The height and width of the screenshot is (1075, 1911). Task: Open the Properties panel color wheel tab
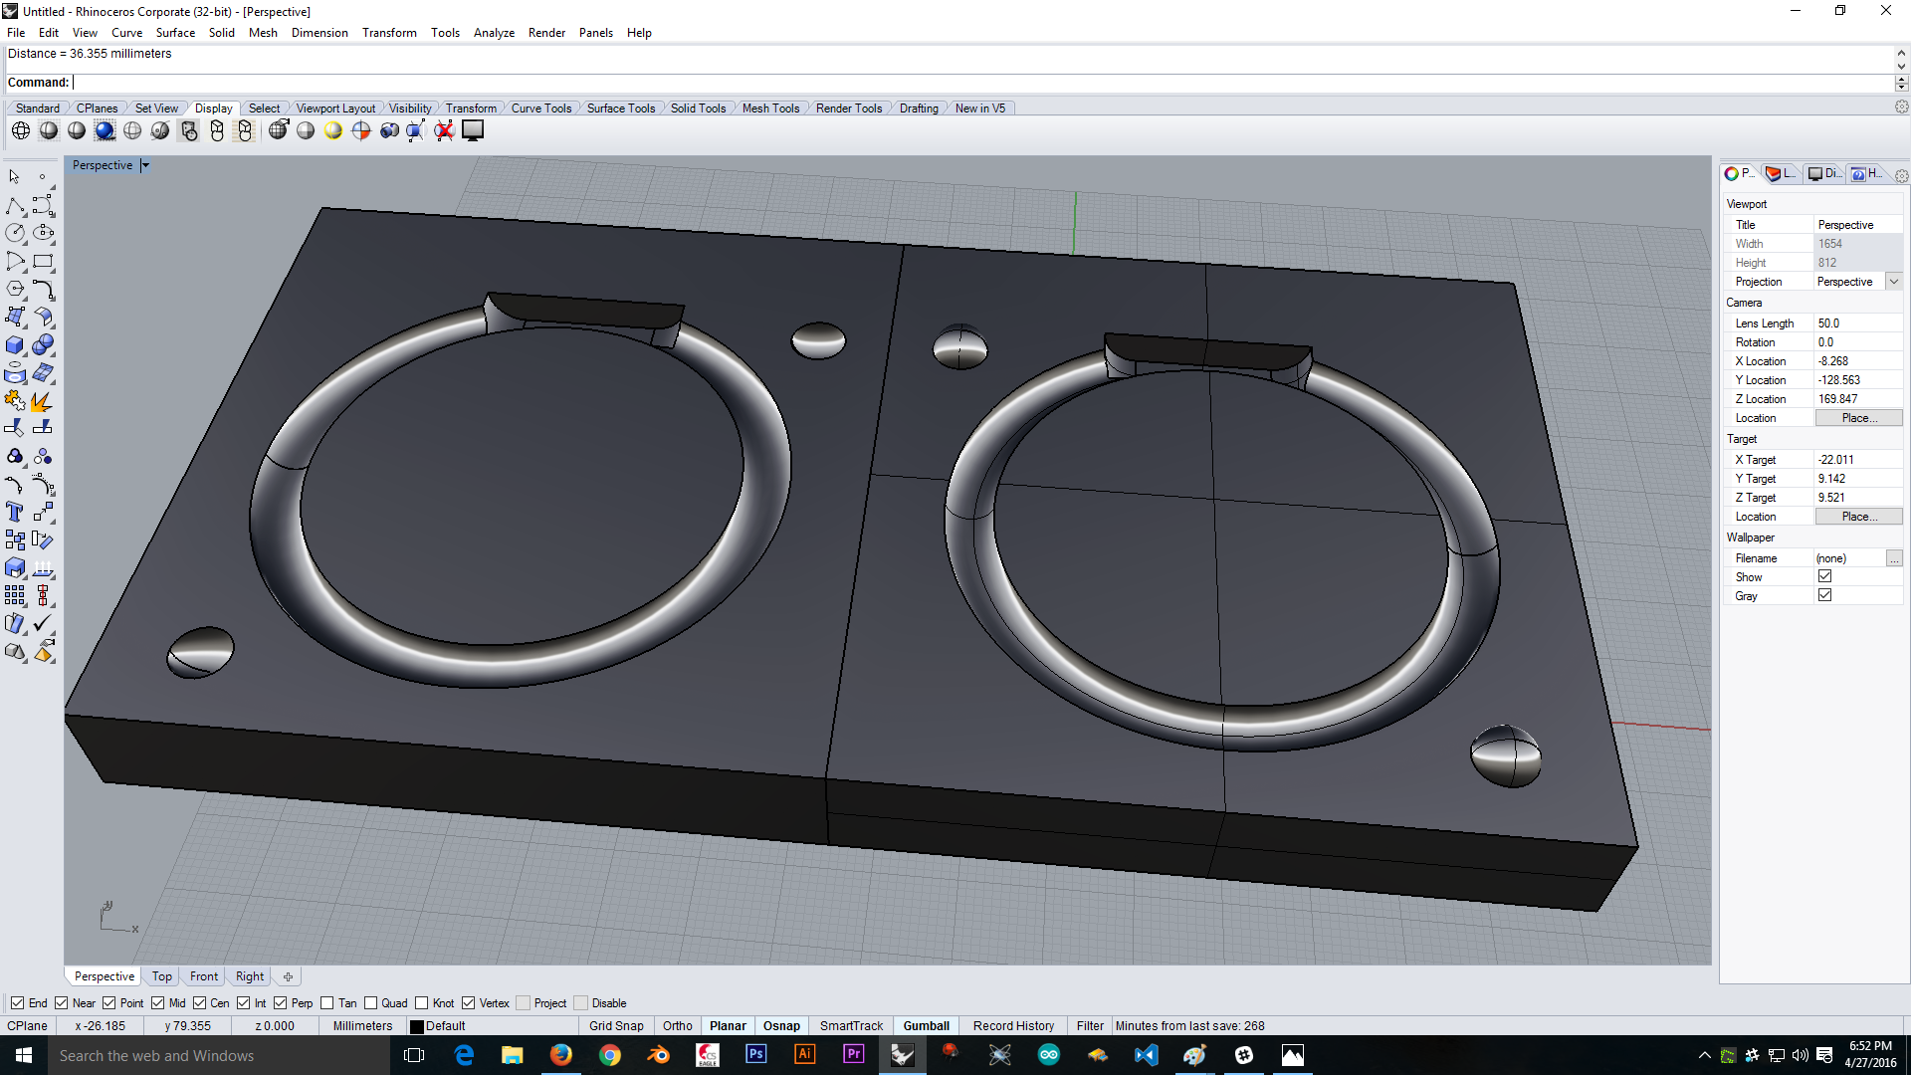point(1740,173)
